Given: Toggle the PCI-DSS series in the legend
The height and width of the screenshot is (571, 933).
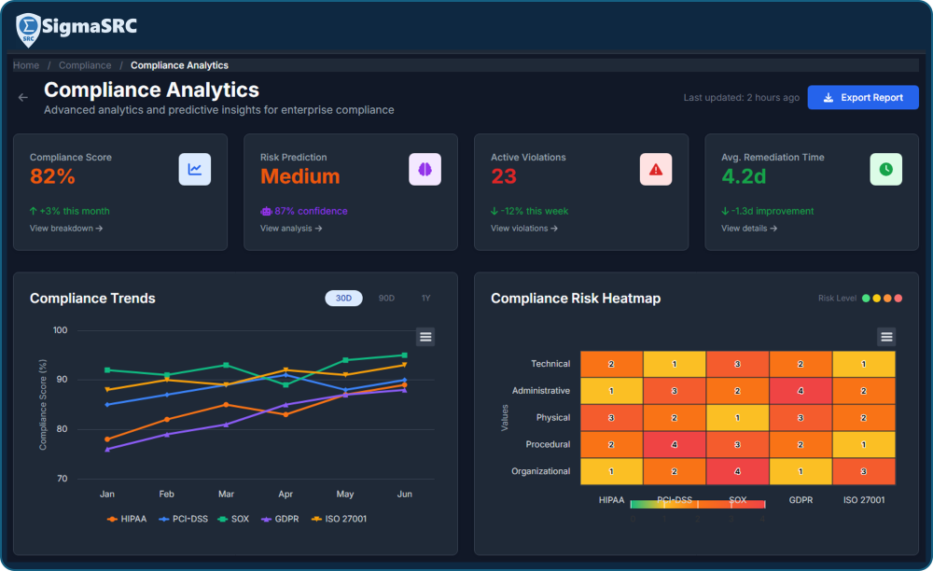Looking at the screenshot, I should (183, 520).
